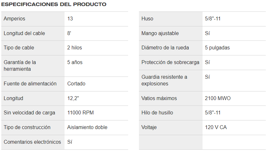
Task: Click the 11000 RPM value
Action: (80, 113)
